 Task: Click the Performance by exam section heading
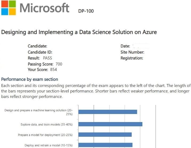(30, 79)
